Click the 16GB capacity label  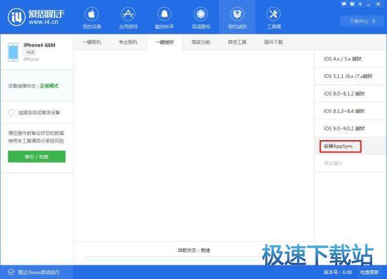point(30,52)
